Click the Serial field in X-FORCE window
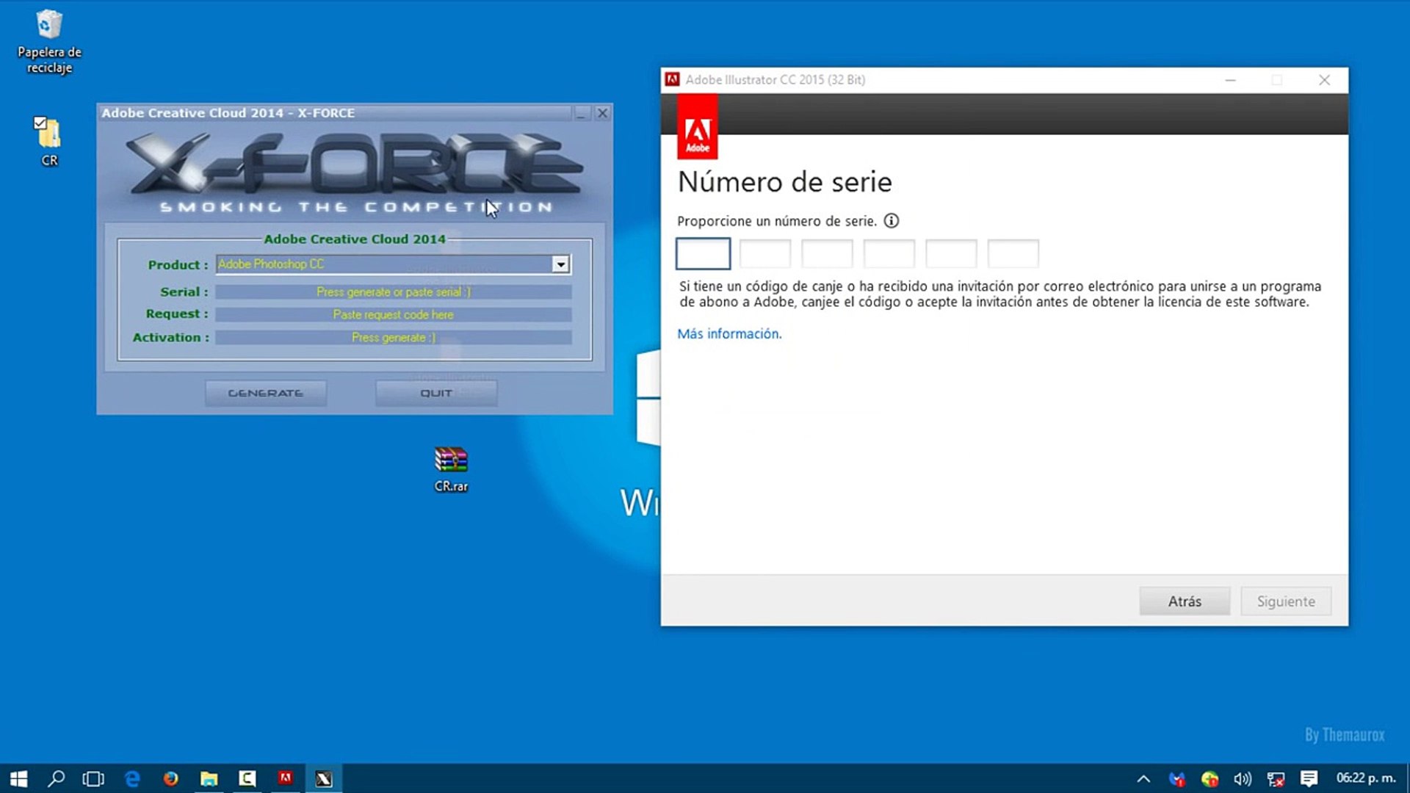Image resolution: width=1410 pixels, height=793 pixels. pyautogui.click(x=393, y=292)
